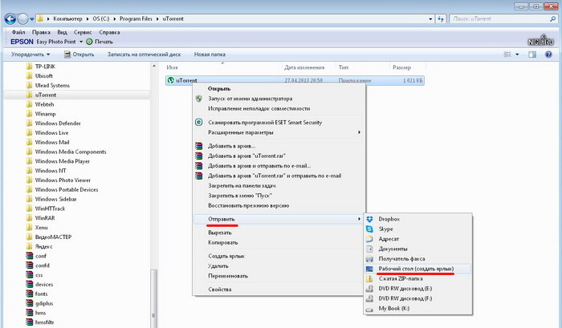Viewport: 562px width, 328px height.
Task: Open the Правка menu
Action: (41, 32)
